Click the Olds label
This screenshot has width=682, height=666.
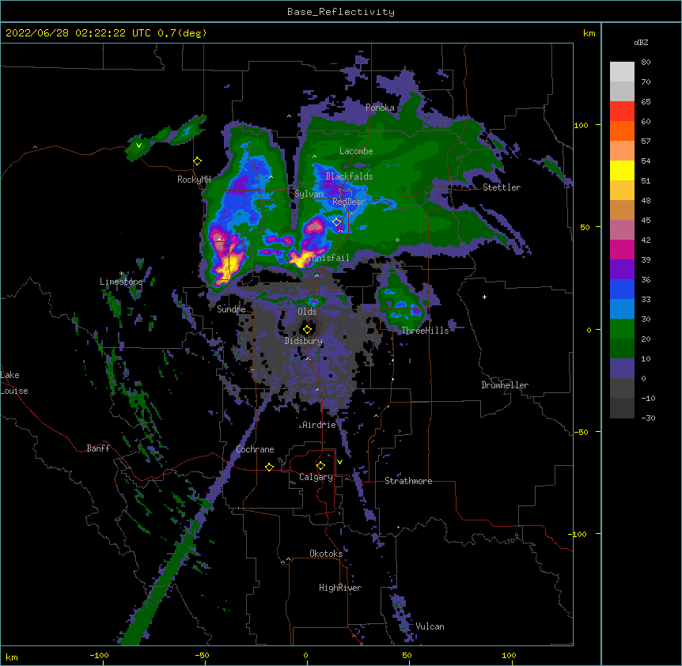pos(307,312)
